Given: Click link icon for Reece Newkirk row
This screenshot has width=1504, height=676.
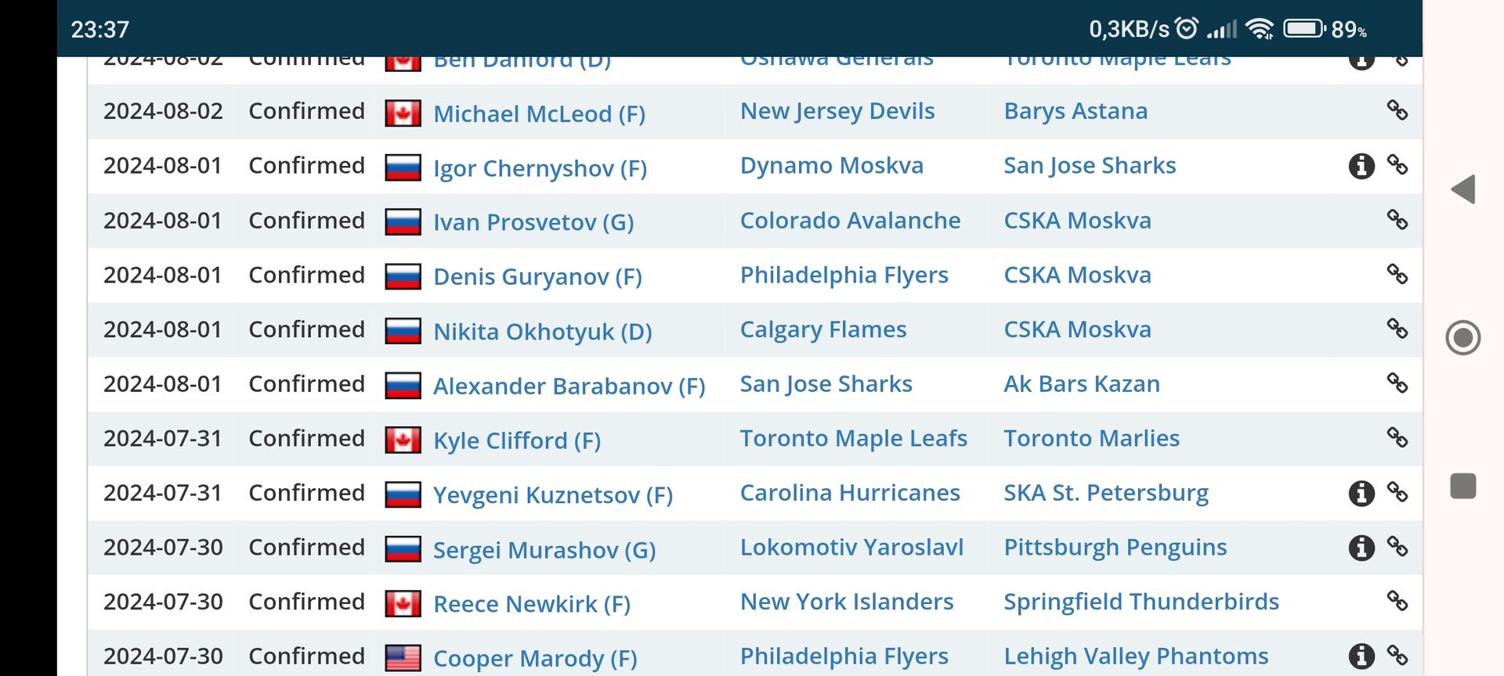Looking at the screenshot, I should [x=1397, y=601].
